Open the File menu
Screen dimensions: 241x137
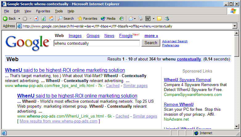point(6,11)
